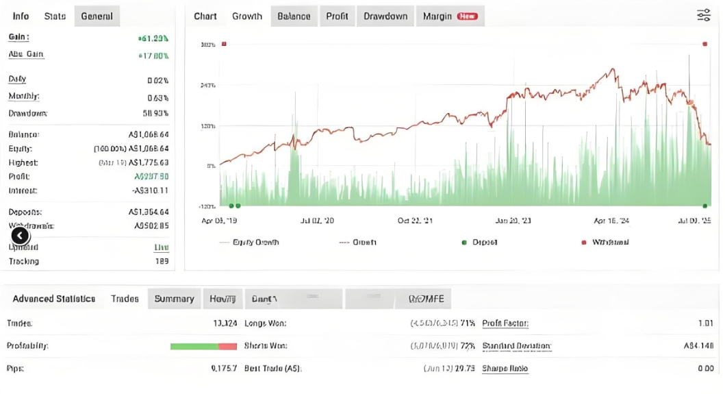This screenshot has height=394, width=725.
Task: Click the Deposits amount value
Action: [x=149, y=212]
